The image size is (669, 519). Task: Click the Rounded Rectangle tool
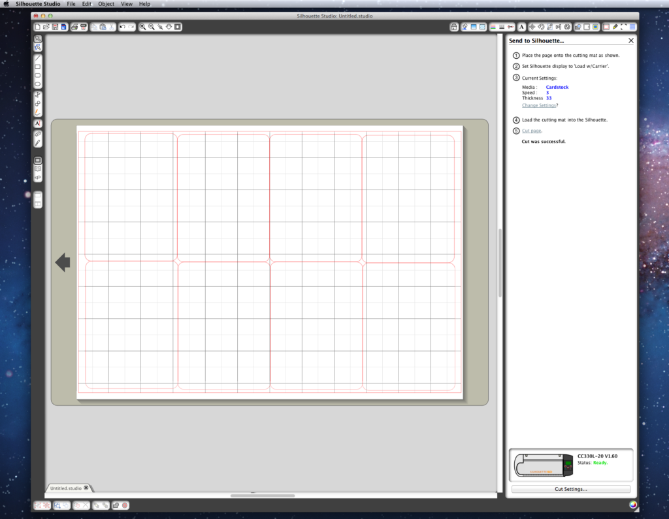tap(38, 75)
